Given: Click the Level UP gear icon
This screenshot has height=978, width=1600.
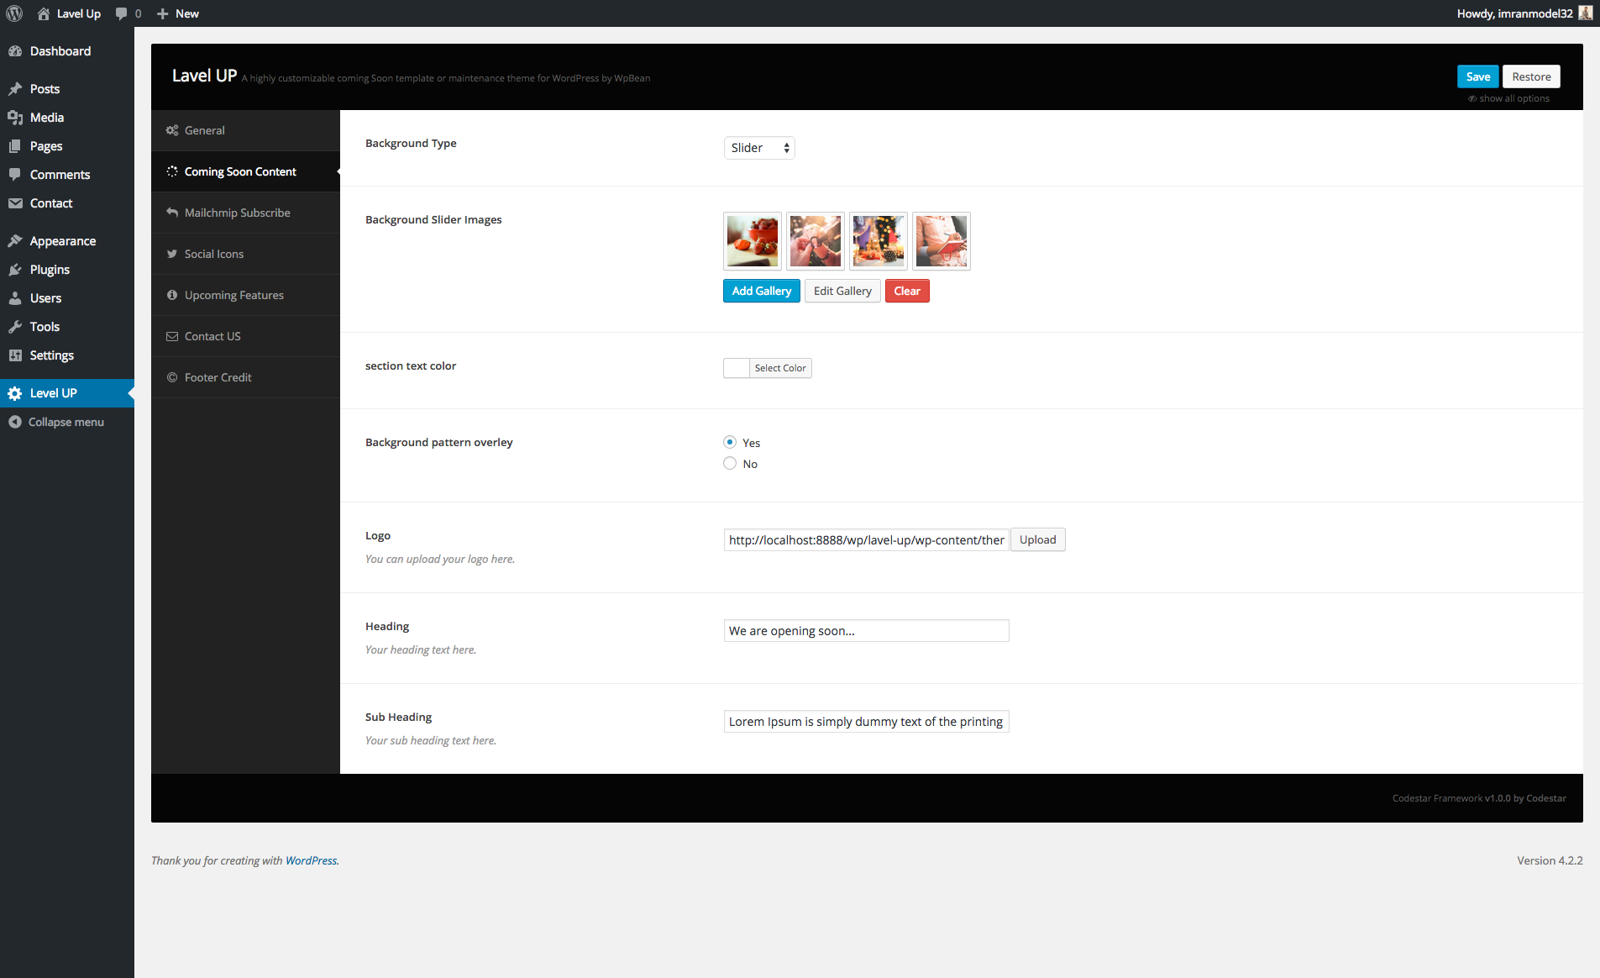Looking at the screenshot, I should tap(15, 393).
